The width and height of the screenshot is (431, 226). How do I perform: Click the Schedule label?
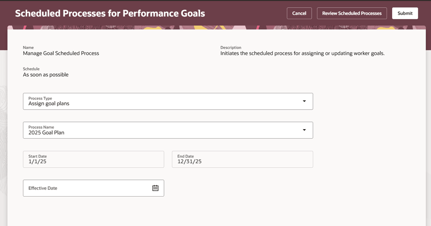(x=31, y=69)
